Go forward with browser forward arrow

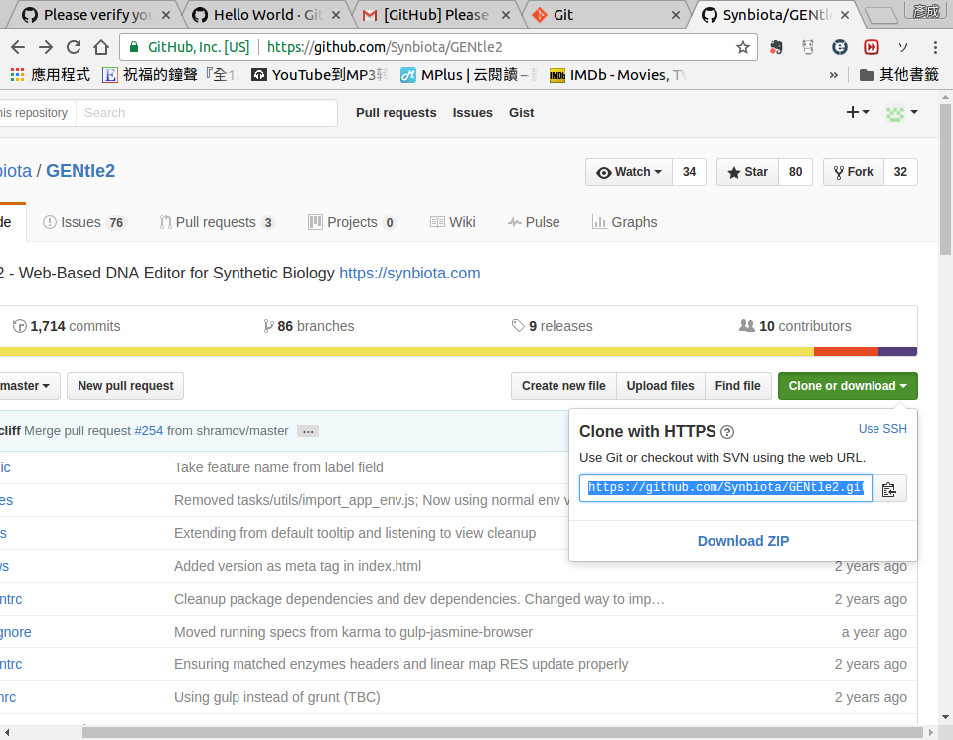coord(46,47)
